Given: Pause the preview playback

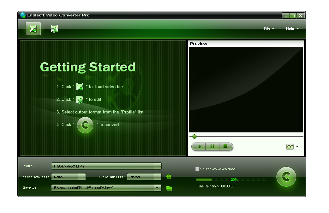Looking at the screenshot, I should click(212, 146).
